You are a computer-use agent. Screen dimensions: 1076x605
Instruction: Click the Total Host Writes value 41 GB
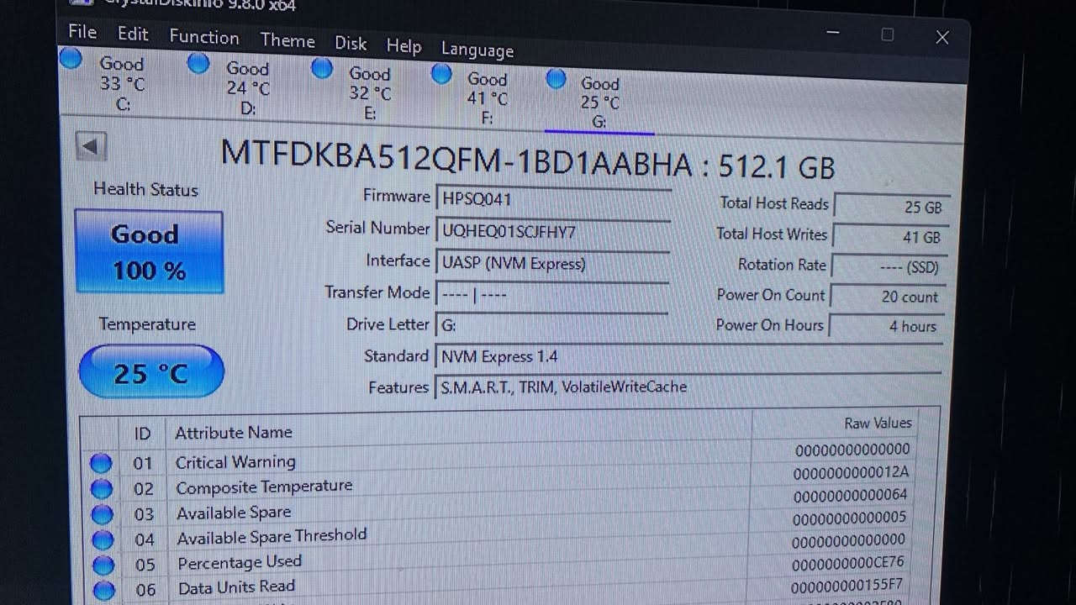pos(890,238)
